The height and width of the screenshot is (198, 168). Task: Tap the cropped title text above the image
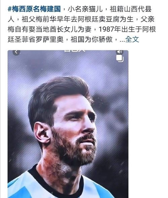coord(75,51)
